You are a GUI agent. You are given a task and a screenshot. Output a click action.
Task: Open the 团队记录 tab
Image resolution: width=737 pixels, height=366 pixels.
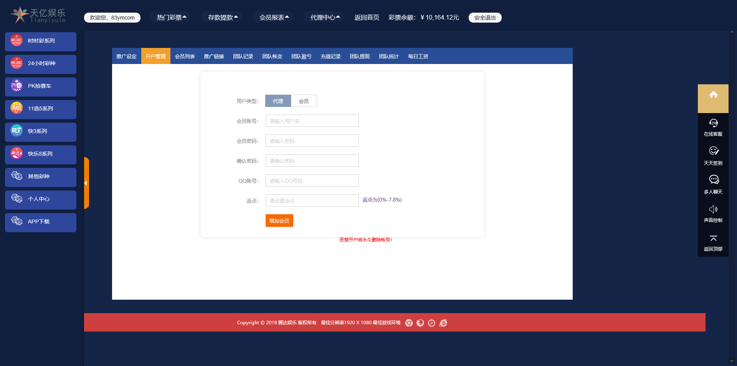pyautogui.click(x=243, y=56)
